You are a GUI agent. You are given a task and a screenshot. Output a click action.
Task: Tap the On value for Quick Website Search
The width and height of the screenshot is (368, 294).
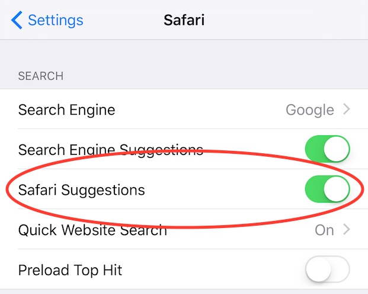pyautogui.click(x=324, y=230)
